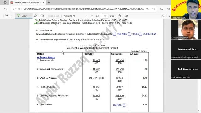Viewport: 201px width, 113px height.
Task: Click '4. Finished Goods' row label
Action: [x=46, y=87]
